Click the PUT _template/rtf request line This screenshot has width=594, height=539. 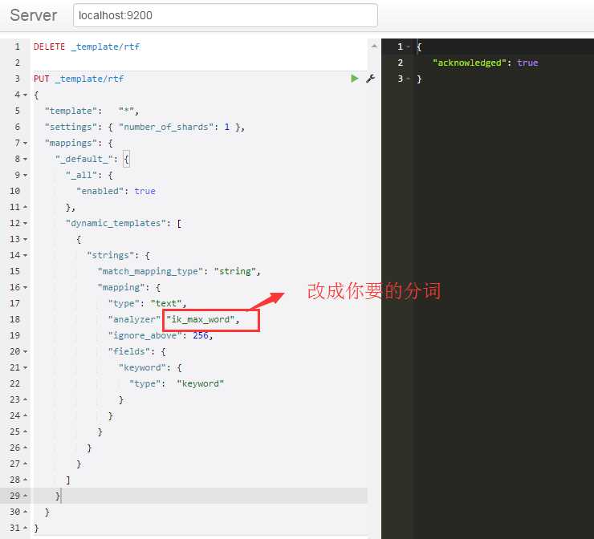coord(79,79)
